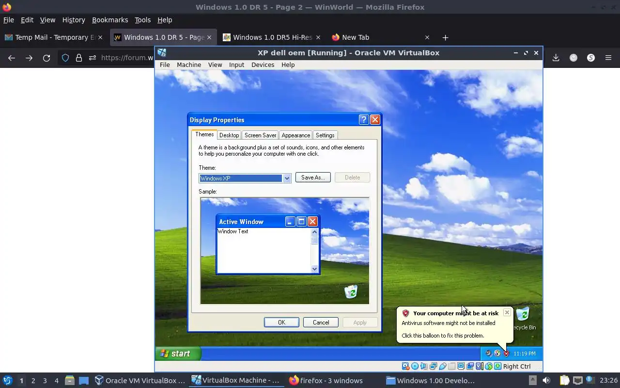Open 'Oracle VM VirtualBox' taskbar entry
Image resolution: width=620 pixels, height=388 pixels.
click(140, 381)
